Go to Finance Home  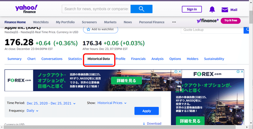15,22
